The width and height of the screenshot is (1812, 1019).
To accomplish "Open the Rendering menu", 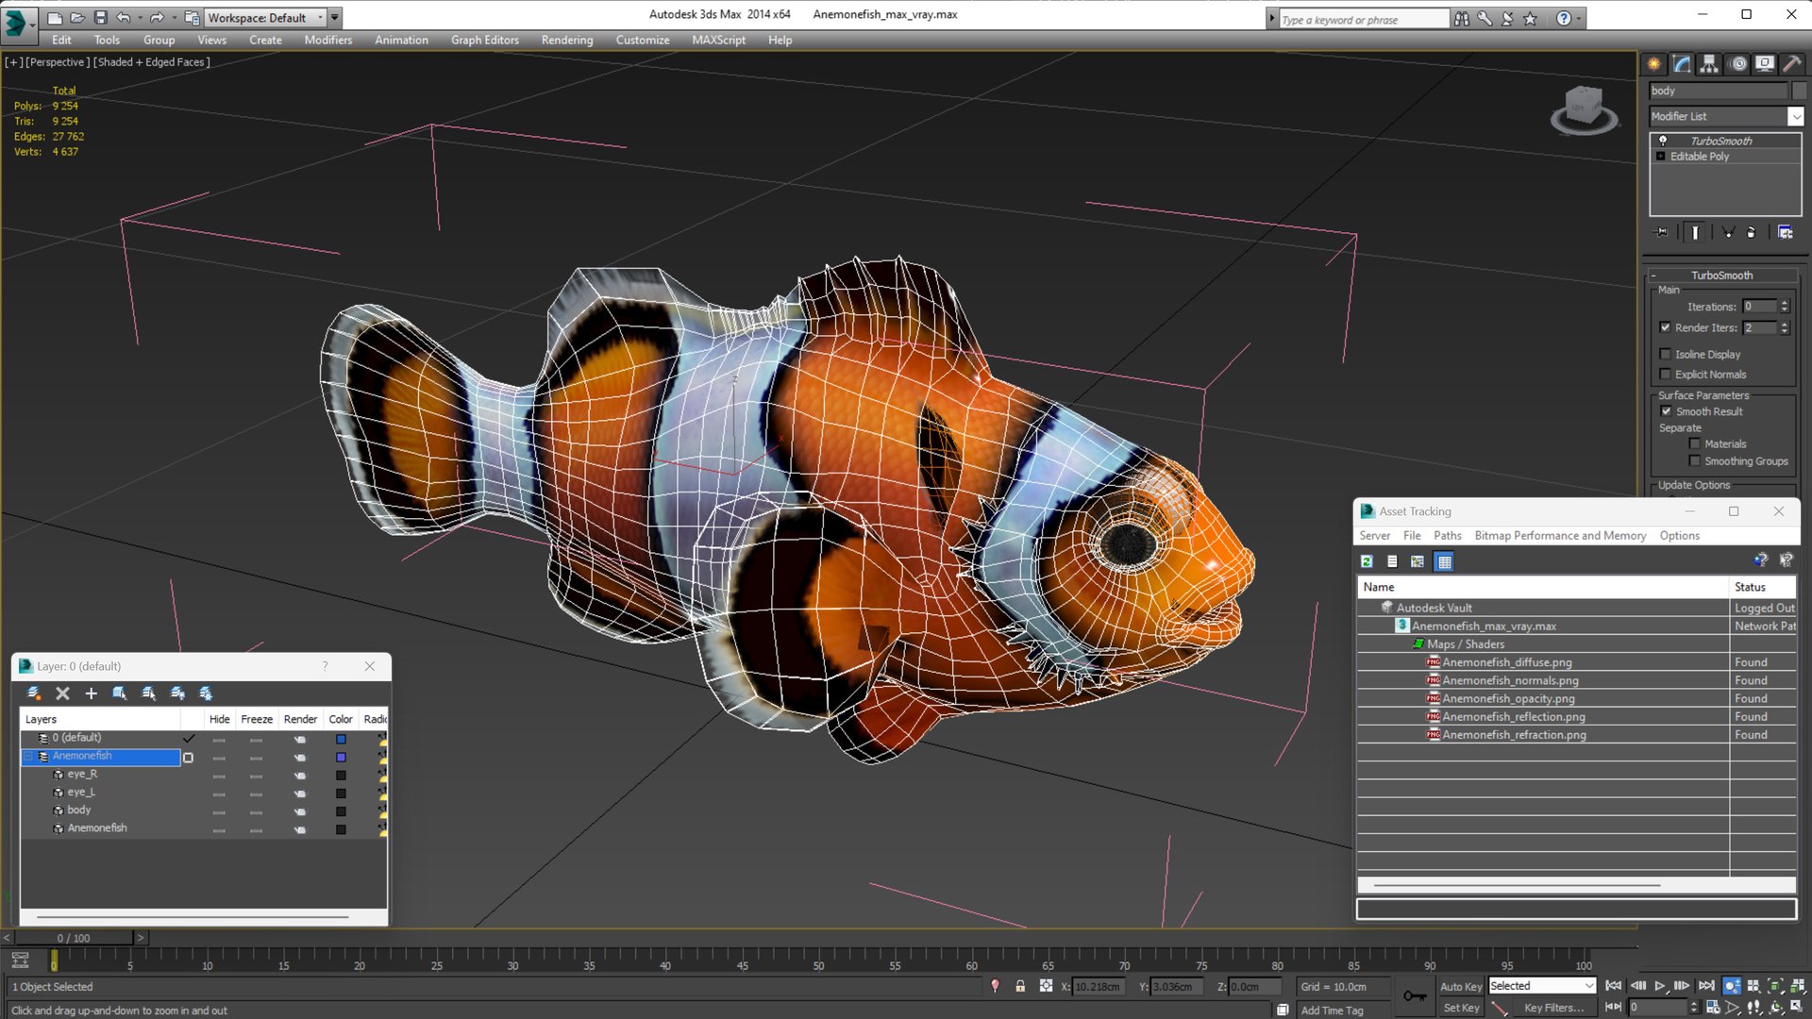I will pyautogui.click(x=567, y=40).
